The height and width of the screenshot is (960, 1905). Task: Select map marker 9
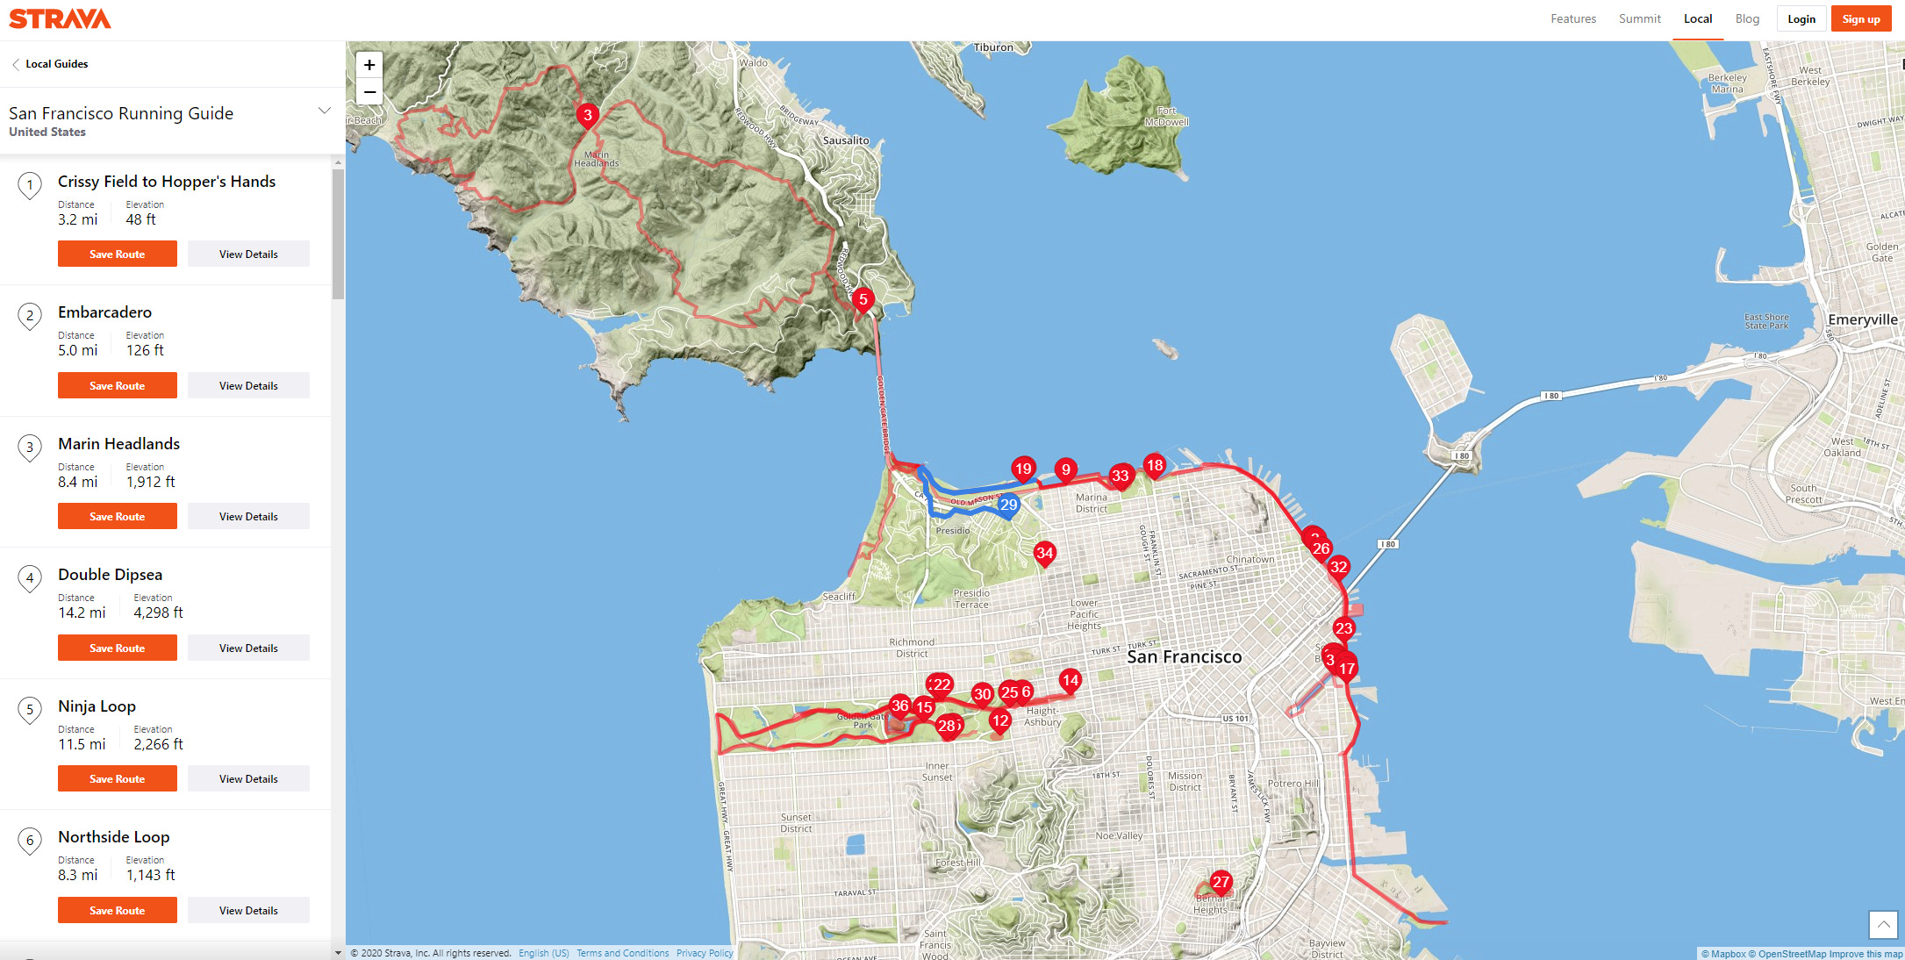1065,470
